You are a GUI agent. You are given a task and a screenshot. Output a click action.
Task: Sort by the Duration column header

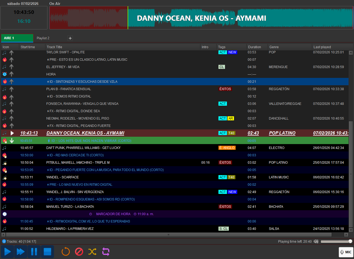click(x=254, y=47)
